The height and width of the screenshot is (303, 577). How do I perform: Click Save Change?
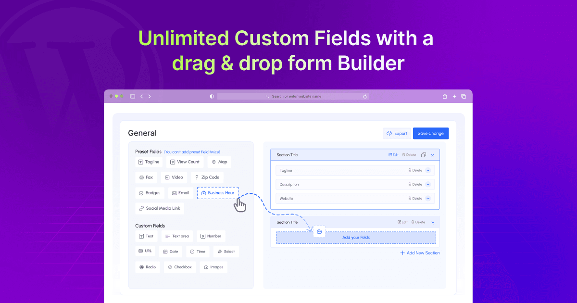tap(430, 133)
